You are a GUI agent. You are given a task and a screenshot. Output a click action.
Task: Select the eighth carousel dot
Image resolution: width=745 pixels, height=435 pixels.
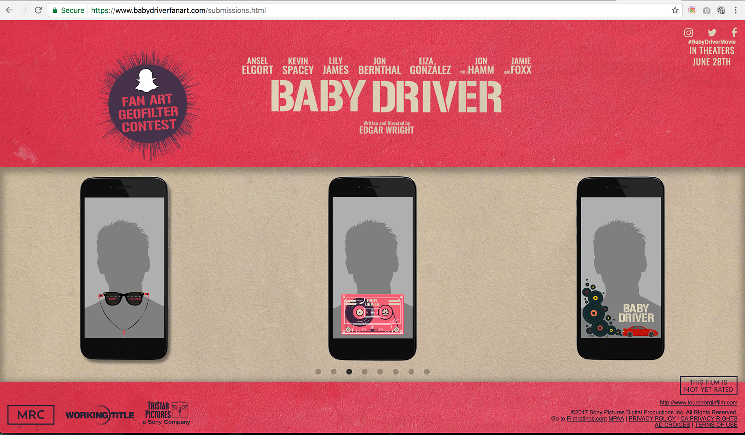(x=427, y=372)
